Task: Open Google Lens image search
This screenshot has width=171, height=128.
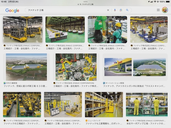Action: coord(121,10)
